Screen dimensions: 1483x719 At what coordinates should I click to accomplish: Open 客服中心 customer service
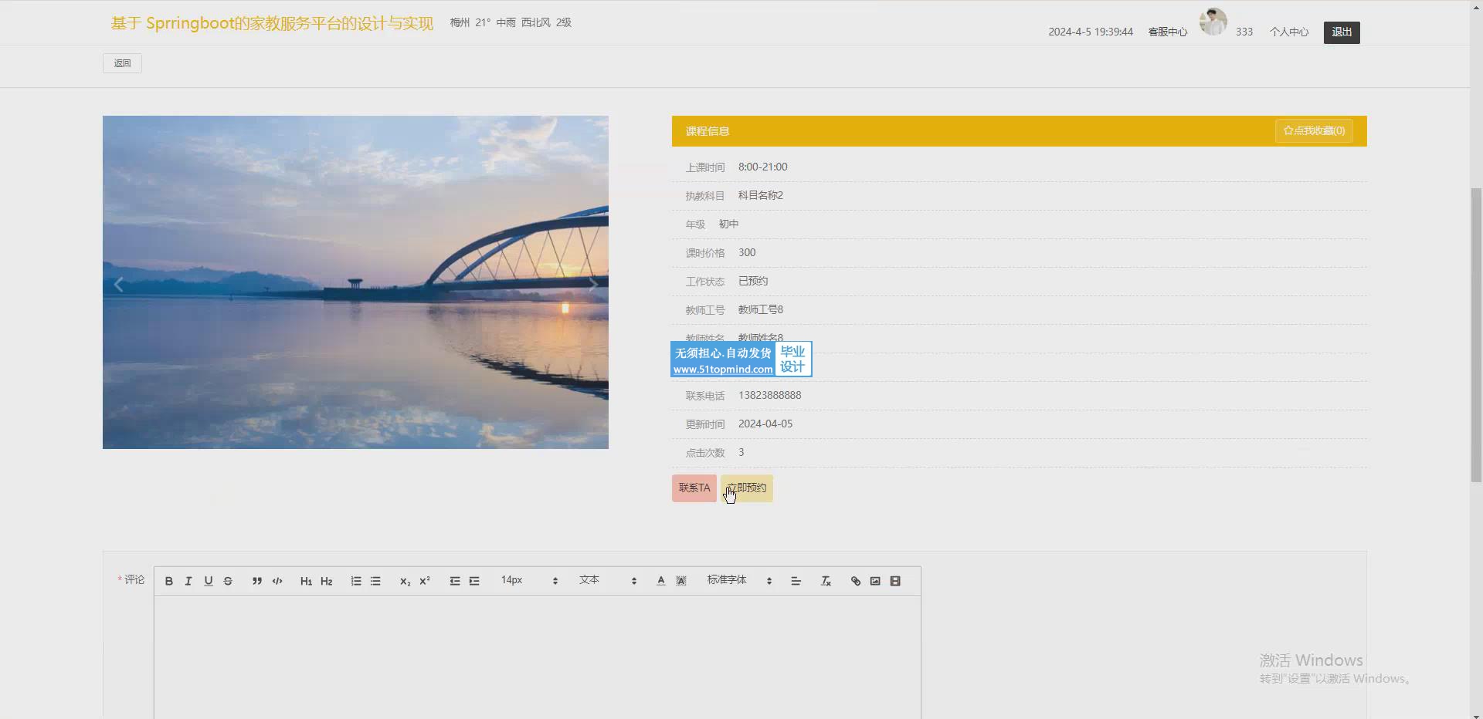tap(1168, 32)
